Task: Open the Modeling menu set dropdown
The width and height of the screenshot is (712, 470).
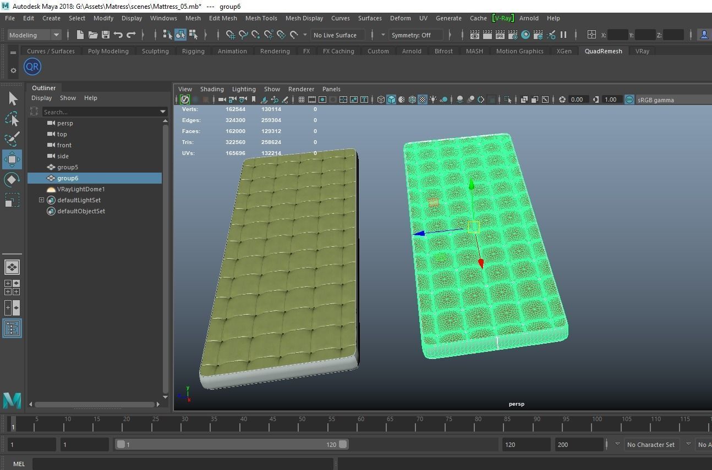Action: click(x=34, y=35)
